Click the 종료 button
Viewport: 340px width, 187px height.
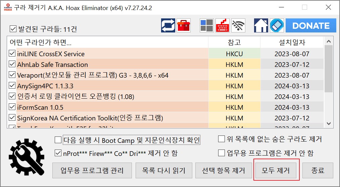(x=318, y=170)
